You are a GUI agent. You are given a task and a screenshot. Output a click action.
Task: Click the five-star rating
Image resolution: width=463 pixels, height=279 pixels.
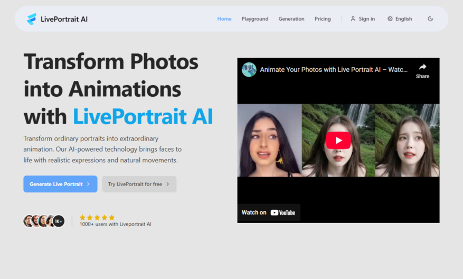pos(97,218)
